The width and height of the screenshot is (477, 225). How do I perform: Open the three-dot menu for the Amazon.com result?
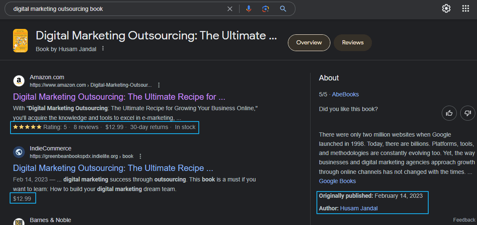tap(159, 85)
